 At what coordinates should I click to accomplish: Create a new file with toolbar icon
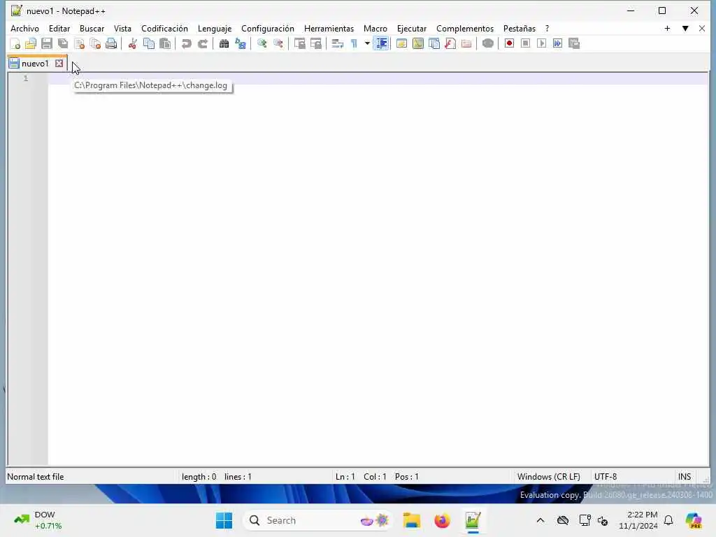(x=15, y=44)
